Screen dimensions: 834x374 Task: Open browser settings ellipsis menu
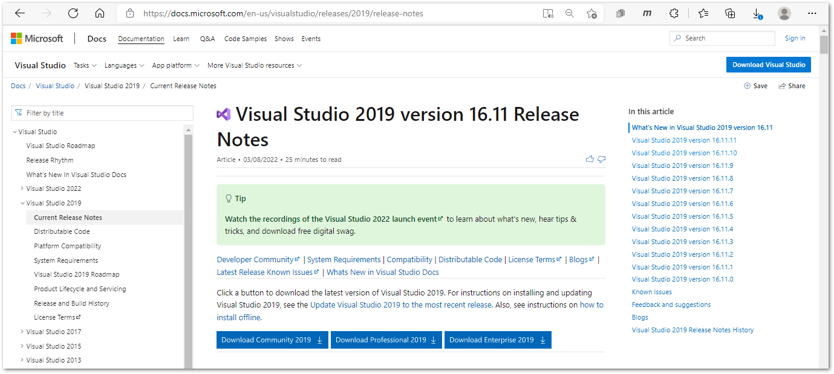812,13
